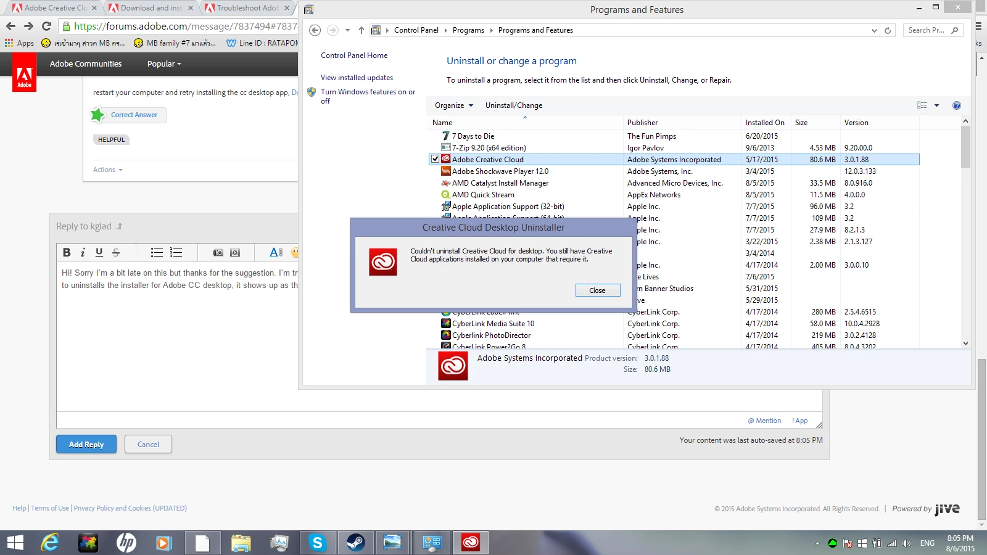Expand the Actions dropdown in the post
This screenshot has height=555, width=987.
[108, 170]
